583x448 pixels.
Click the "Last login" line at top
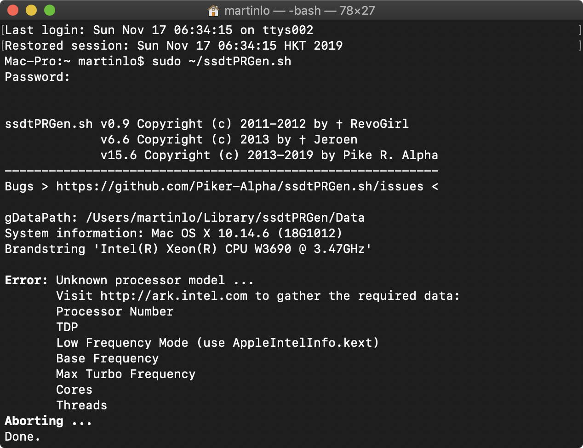pos(159,30)
